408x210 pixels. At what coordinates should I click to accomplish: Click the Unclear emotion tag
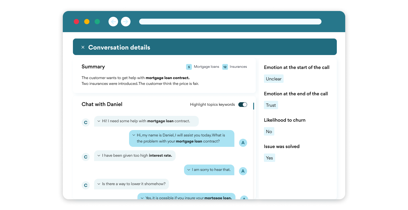coord(274,79)
